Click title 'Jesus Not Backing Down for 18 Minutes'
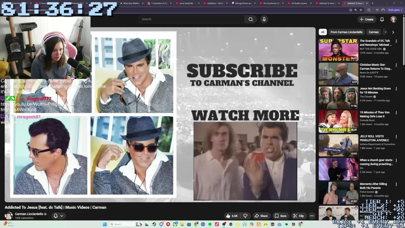The height and width of the screenshot is (228, 405). (375, 91)
